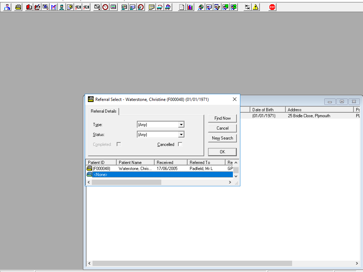This screenshot has height=272, width=363.
Task: Click the plain red clock toolbar icon
Action: click(x=105, y=7)
